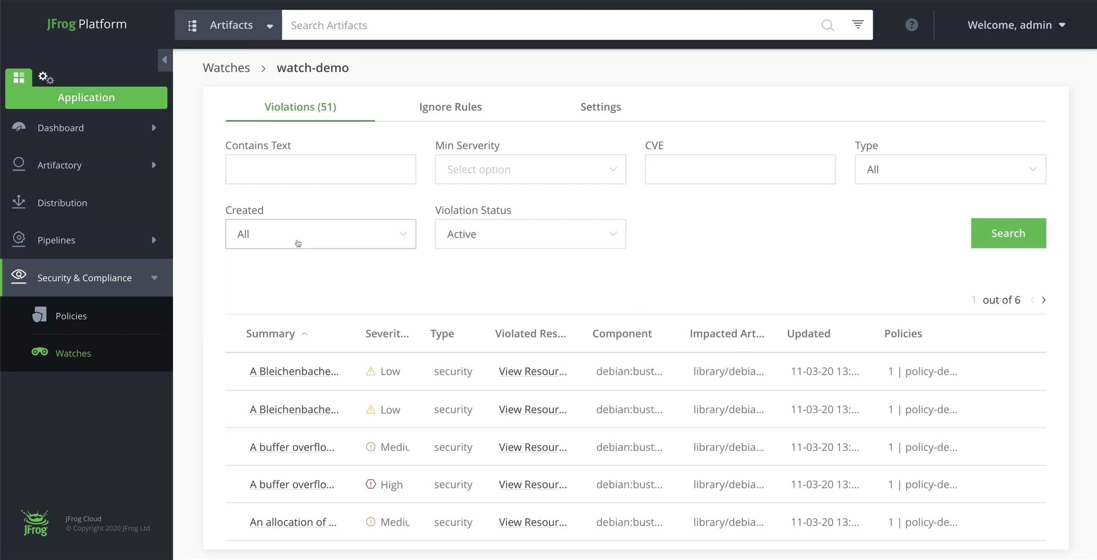Open the application grid menu
This screenshot has width=1097, height=560.
[18, 78]
